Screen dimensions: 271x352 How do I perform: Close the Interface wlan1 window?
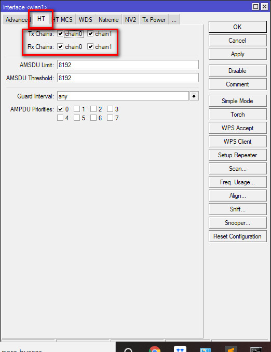(264, 7)
